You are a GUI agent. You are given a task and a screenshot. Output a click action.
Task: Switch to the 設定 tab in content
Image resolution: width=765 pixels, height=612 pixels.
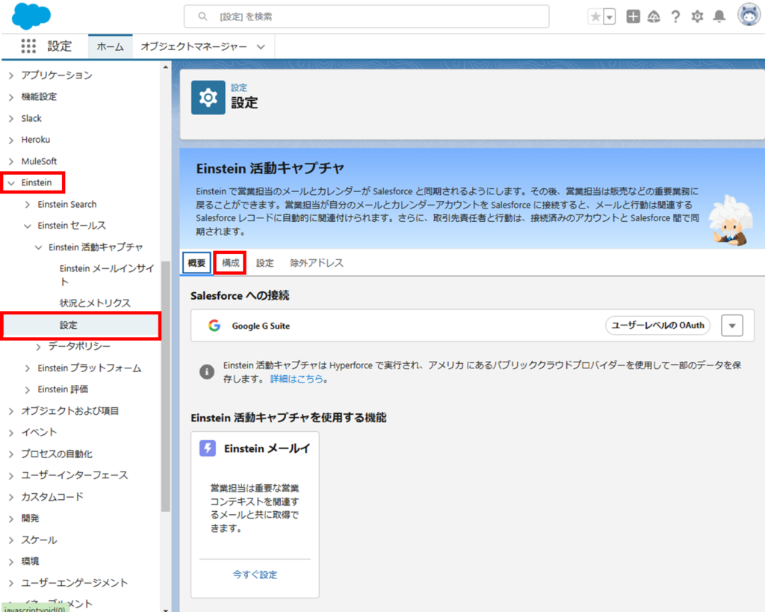265,263
